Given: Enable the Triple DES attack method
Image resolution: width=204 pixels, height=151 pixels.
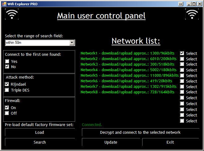Looking at the screenshot, I should tap(7, 90).
